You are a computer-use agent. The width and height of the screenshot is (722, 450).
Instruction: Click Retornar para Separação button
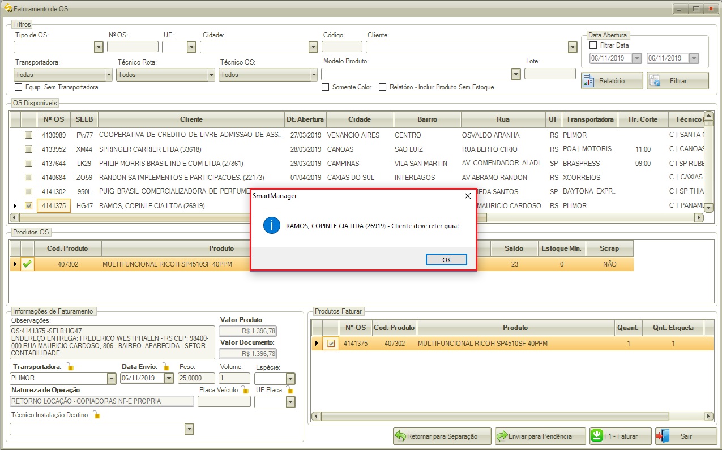[x=442, y=436]
